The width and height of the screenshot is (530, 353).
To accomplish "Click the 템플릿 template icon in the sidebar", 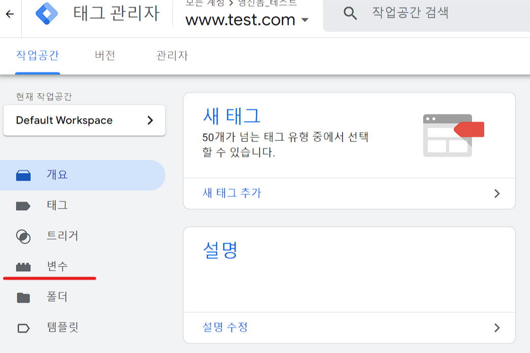I will coord(23,328).
